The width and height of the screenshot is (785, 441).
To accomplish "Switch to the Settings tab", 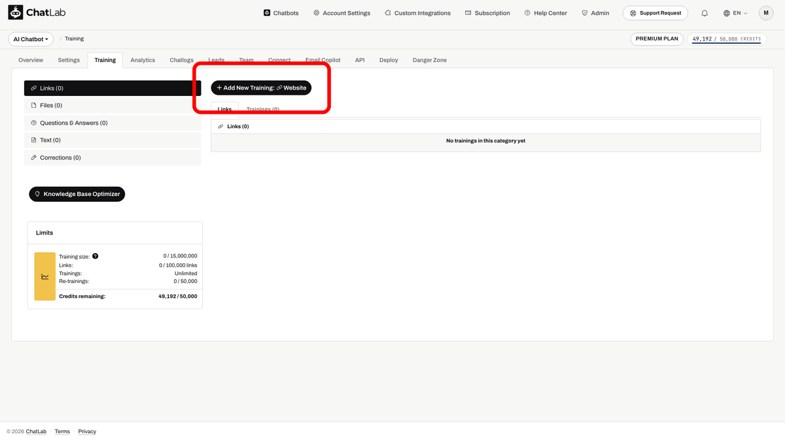I will click(x=69, y=60).
